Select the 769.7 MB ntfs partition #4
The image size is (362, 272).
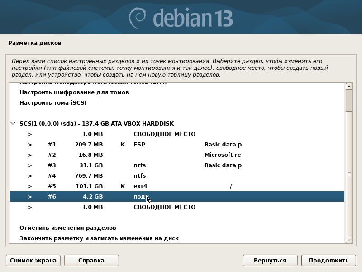[x=177, y=176]
